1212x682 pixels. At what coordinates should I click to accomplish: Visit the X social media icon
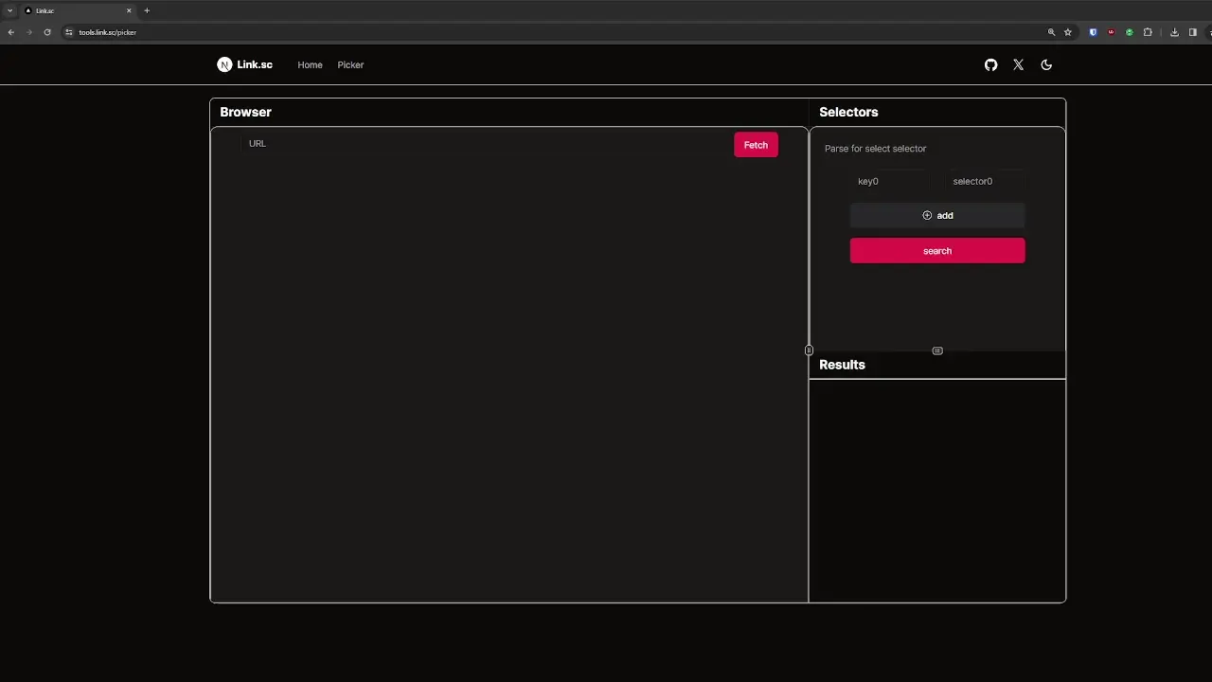[1018, 64]
